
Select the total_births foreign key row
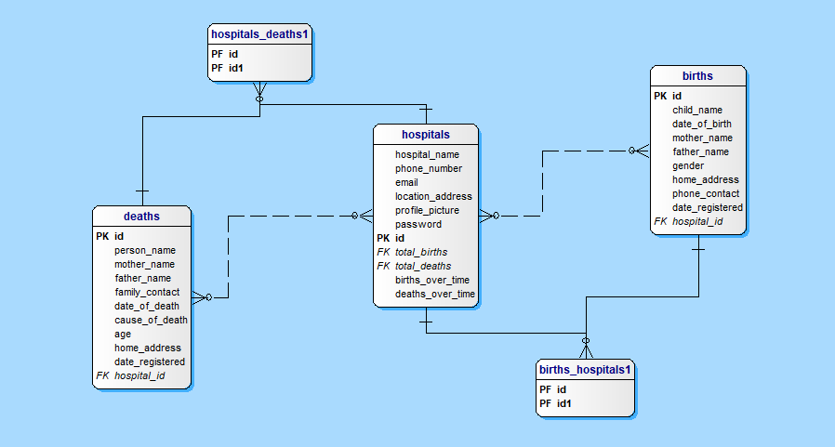click(420, 252)
